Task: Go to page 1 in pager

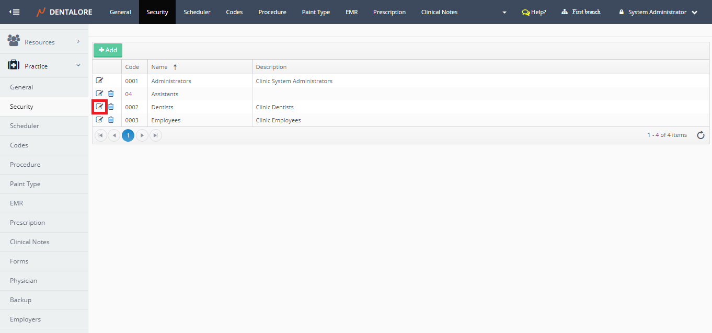Action: pyautogui.click(x=128, y=135)
